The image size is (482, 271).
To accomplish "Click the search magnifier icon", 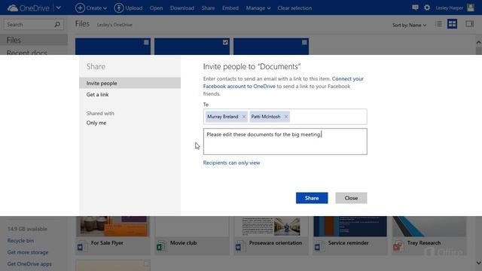I will (x=57, y=24).
